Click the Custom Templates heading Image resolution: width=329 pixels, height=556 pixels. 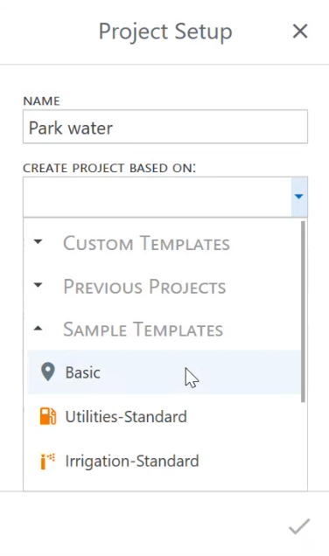click(x=146, y=243)
